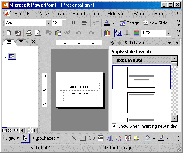Open the Slide Show menu

118,14
